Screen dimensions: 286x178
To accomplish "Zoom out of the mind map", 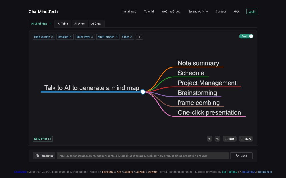I will point(217,139).
